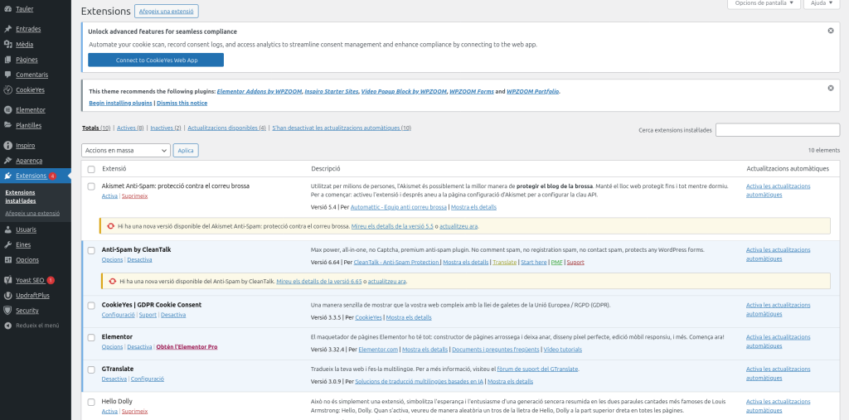Click the Yoast SEO icon
The height and width of the screenshot is (420, 849).
7,280
